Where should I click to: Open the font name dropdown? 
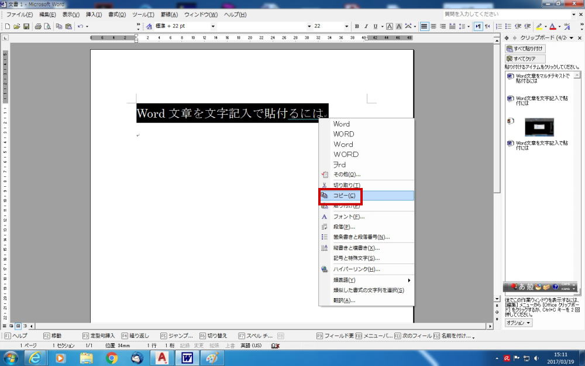[309, 26]
